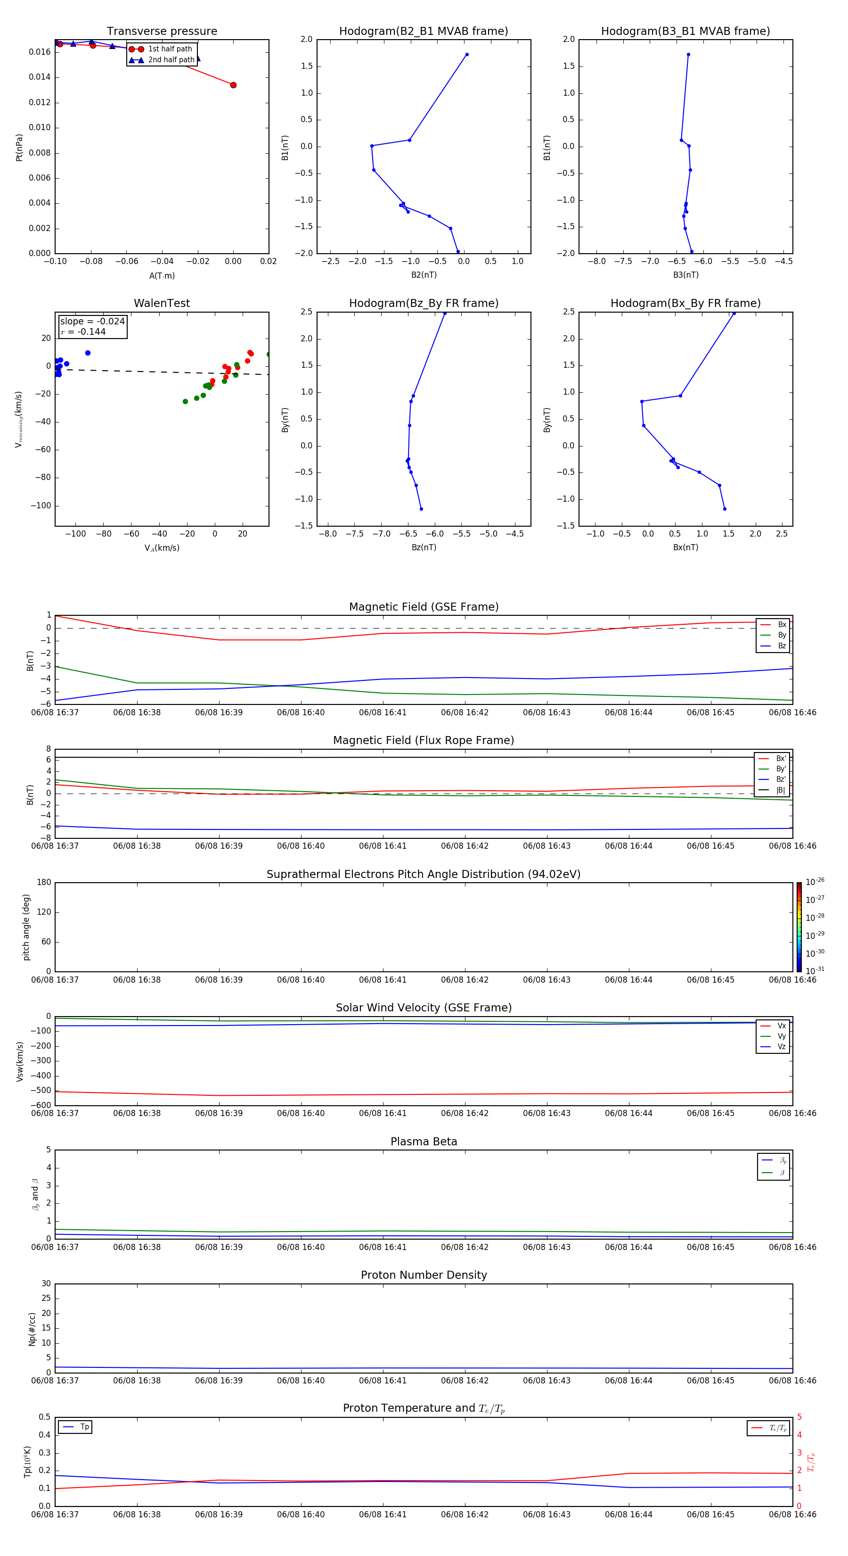Screen dimensions: 848x1556
Task: Select the 'Hodogram(Bx_By FR frame)' title
Action: [x=685, y=303]
